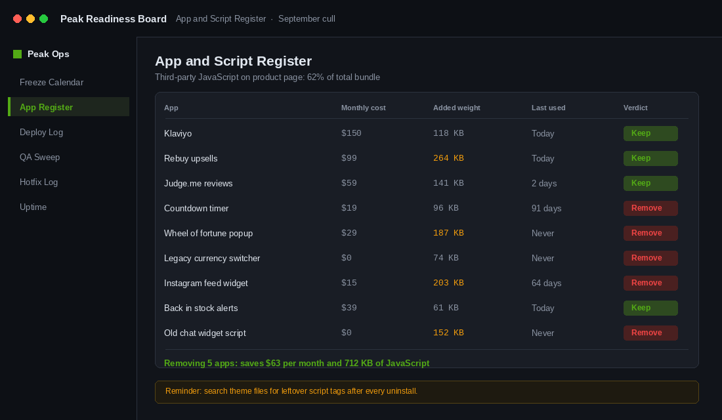
Task: Click the Peak Readiness Board title
Action: tap(114, 19)
